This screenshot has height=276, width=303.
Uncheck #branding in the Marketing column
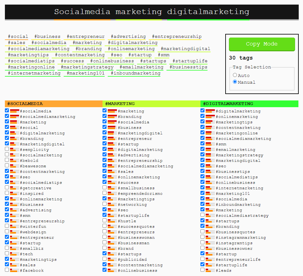pyautogui.click(x=105, y=116)
